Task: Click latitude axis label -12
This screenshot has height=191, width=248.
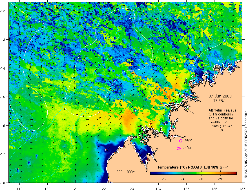Action: (x=3, y=11)
